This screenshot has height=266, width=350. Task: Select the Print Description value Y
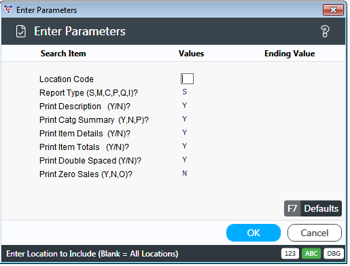click(185, 105)
